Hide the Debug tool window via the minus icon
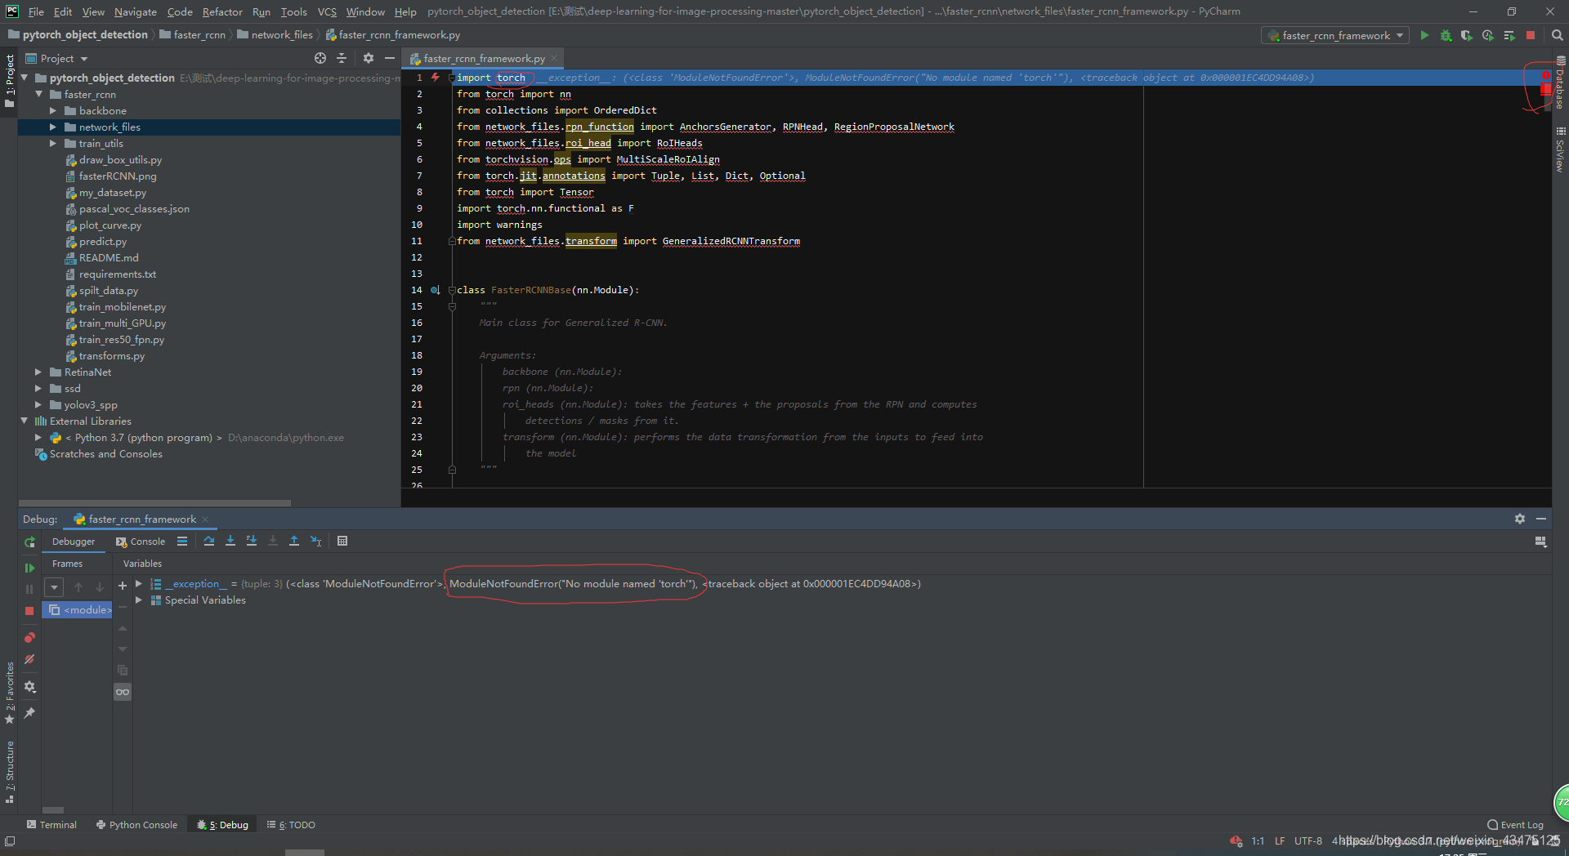This screenshot has width=1569, height=856. click(x=1541, y=519)
